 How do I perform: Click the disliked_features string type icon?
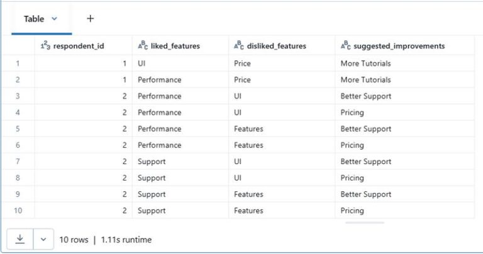point(238,46)
